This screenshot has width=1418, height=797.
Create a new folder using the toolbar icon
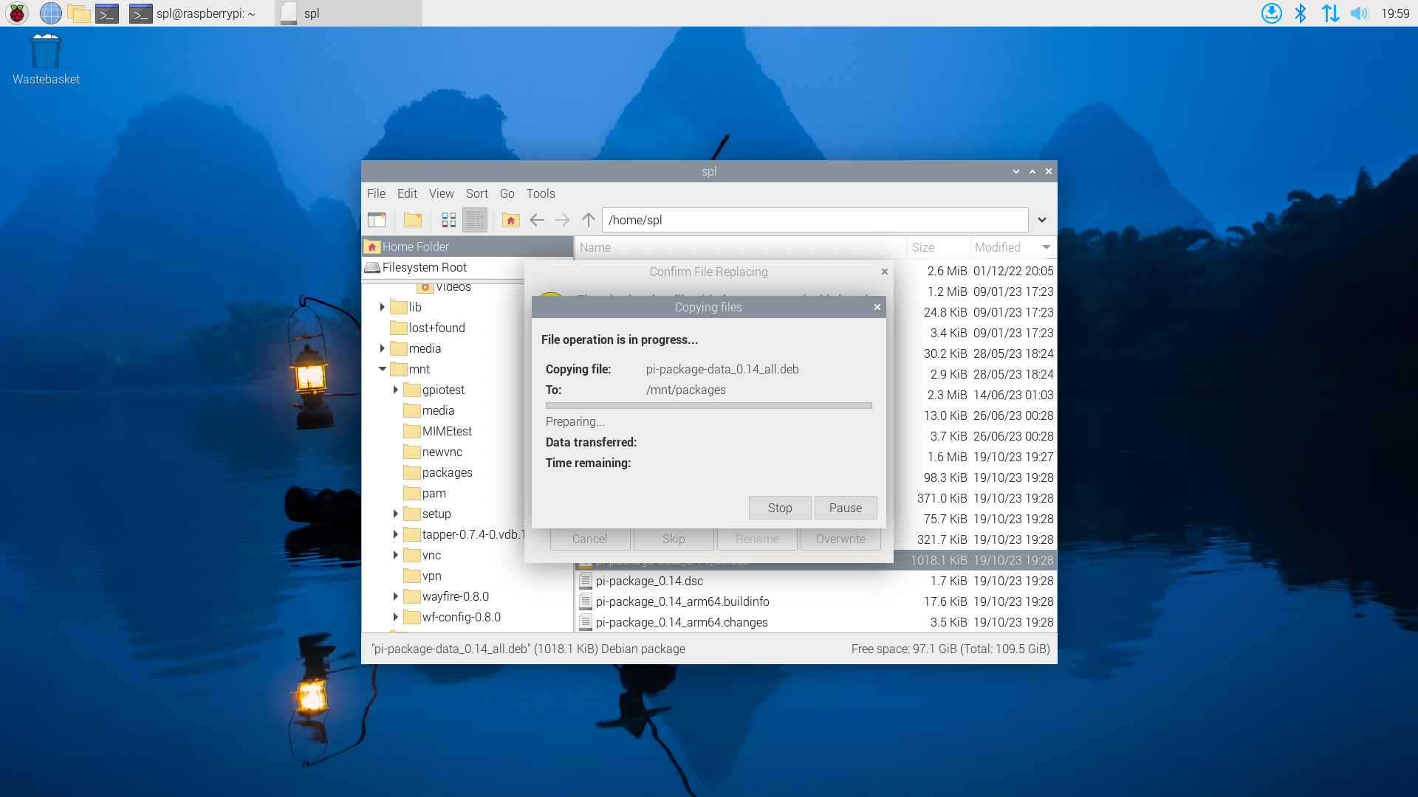(x=413, y=220)
